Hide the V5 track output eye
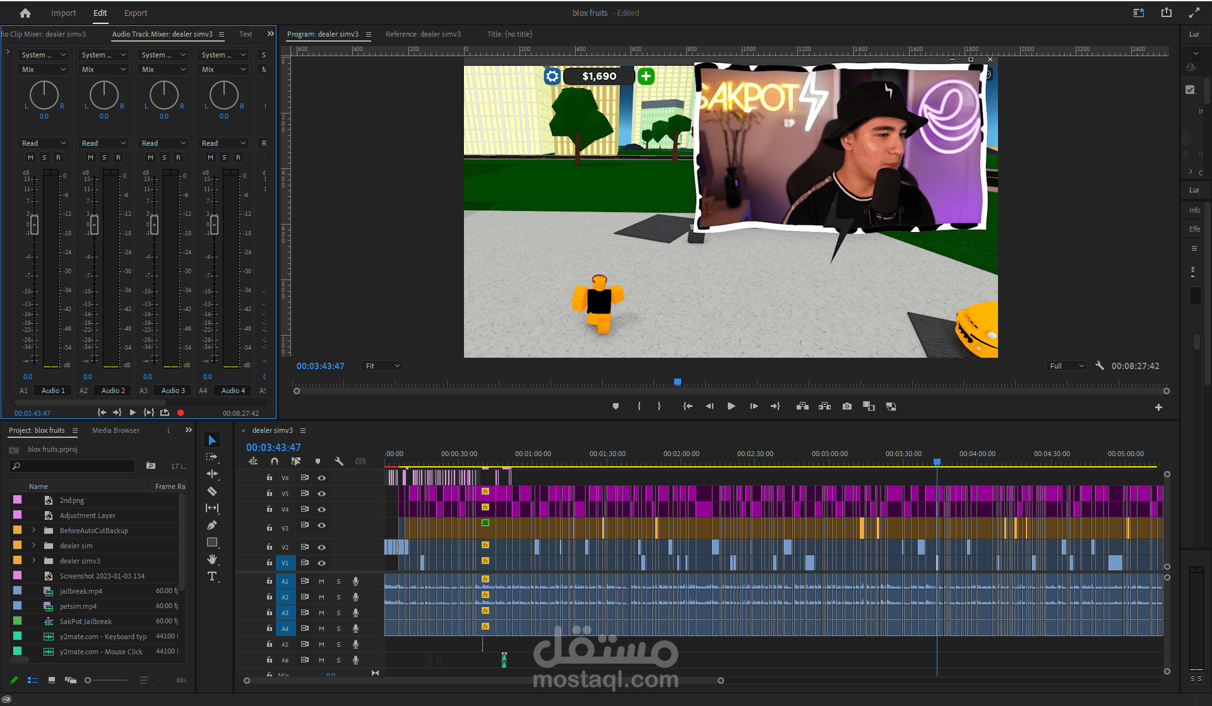 click(x=321, y=493)
